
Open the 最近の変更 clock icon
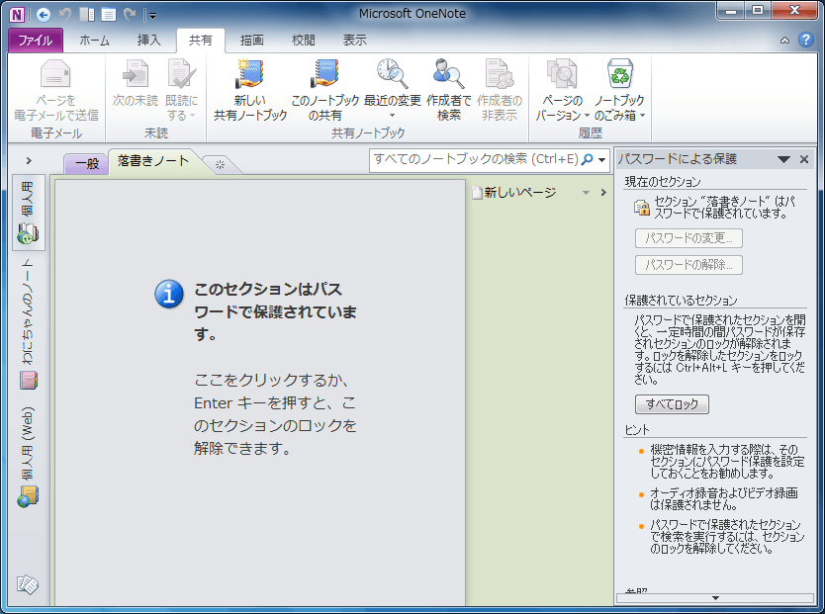pyautogui.click(x=392, y=73)
